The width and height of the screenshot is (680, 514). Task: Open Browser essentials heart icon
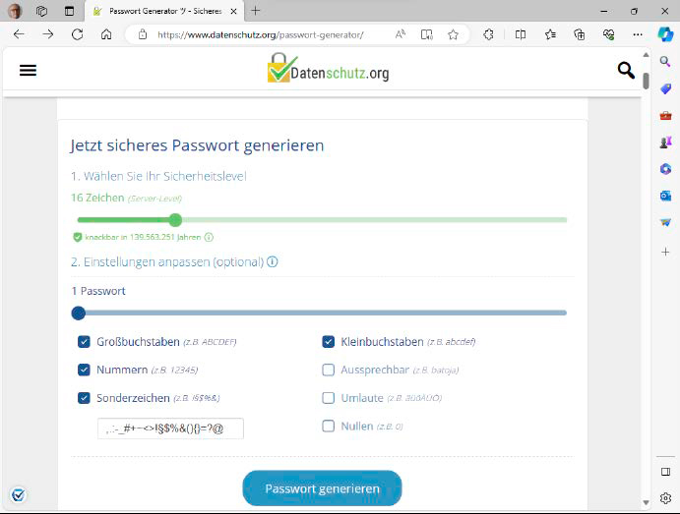click(x=609, y=34)
